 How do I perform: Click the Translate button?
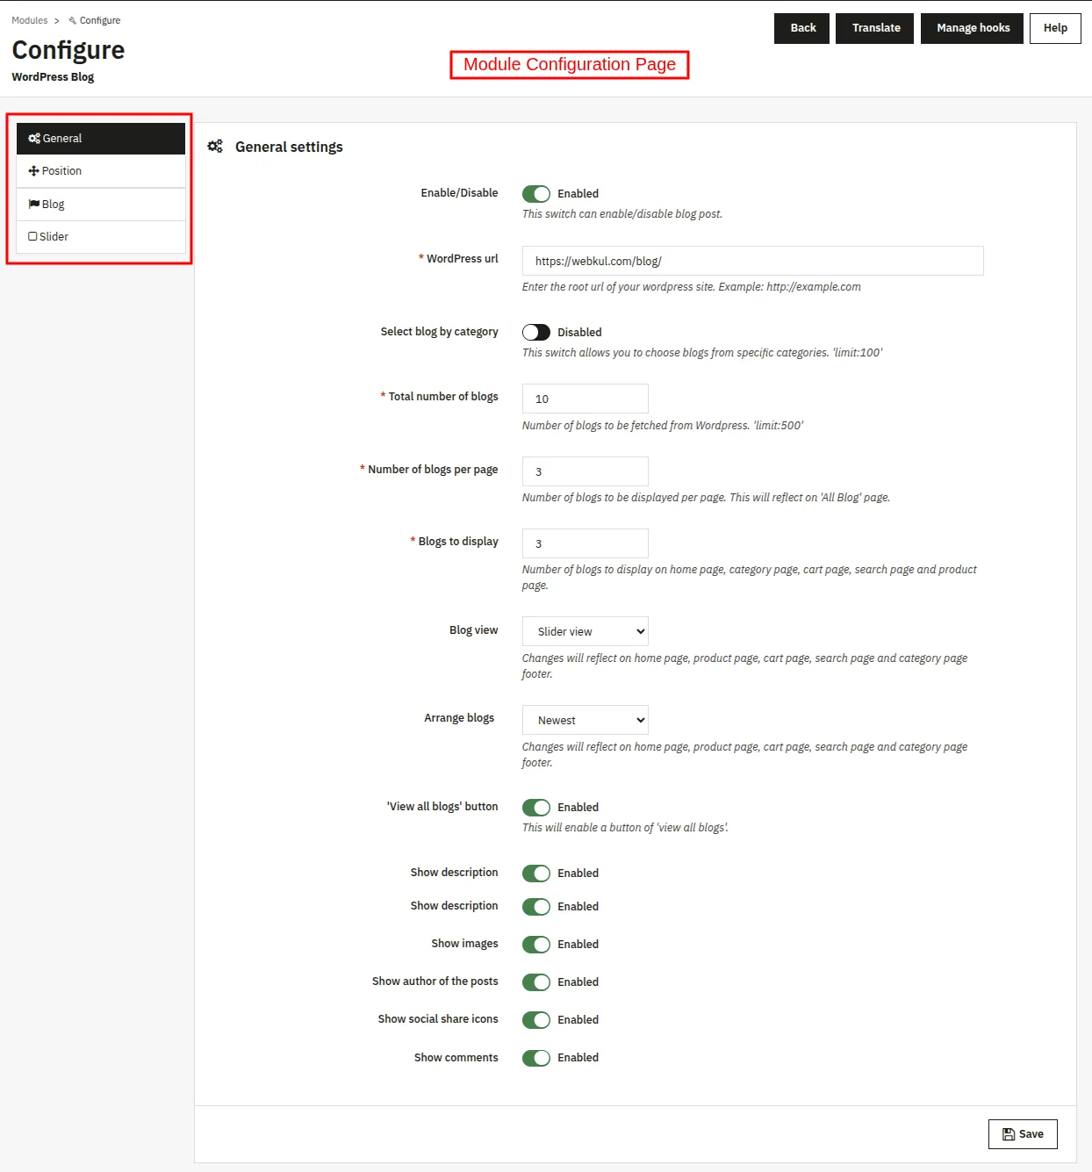(875, 28)
